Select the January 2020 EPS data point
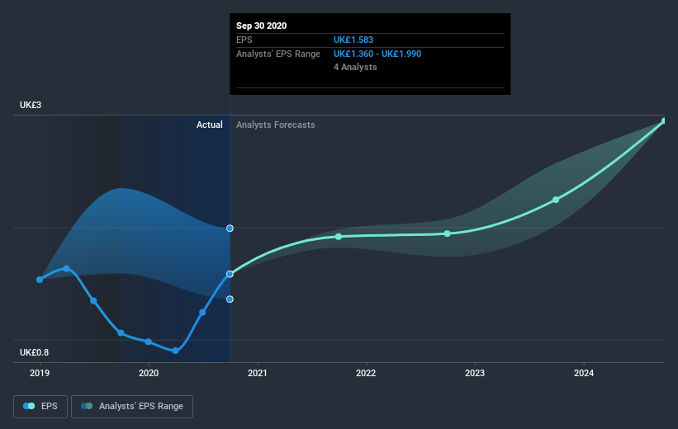 point(149,342)
